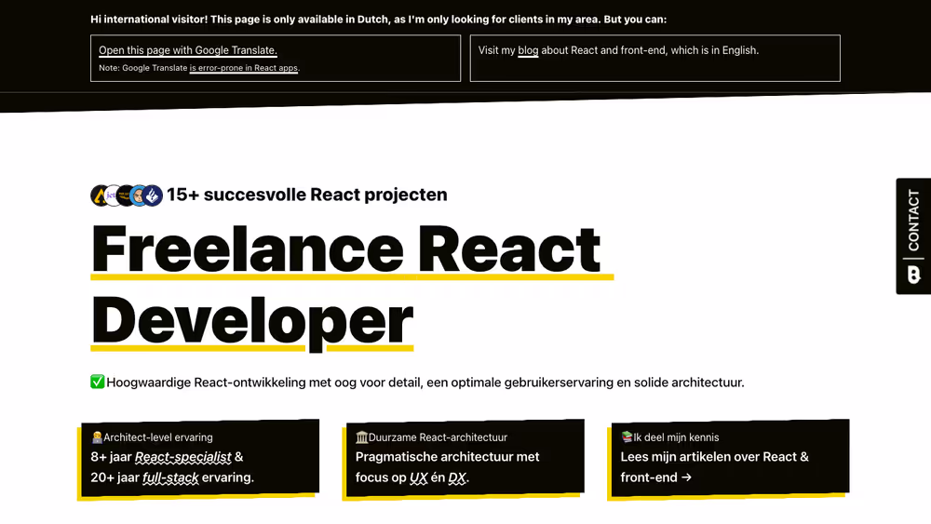
Task: Click the 'full-stack' underlined term
Action: tap(170, 477)
